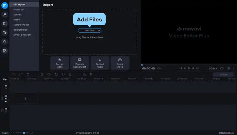This screenshot has height=135, width=237.
Task: Toggle link on the title track
Action: coord(6,88)
